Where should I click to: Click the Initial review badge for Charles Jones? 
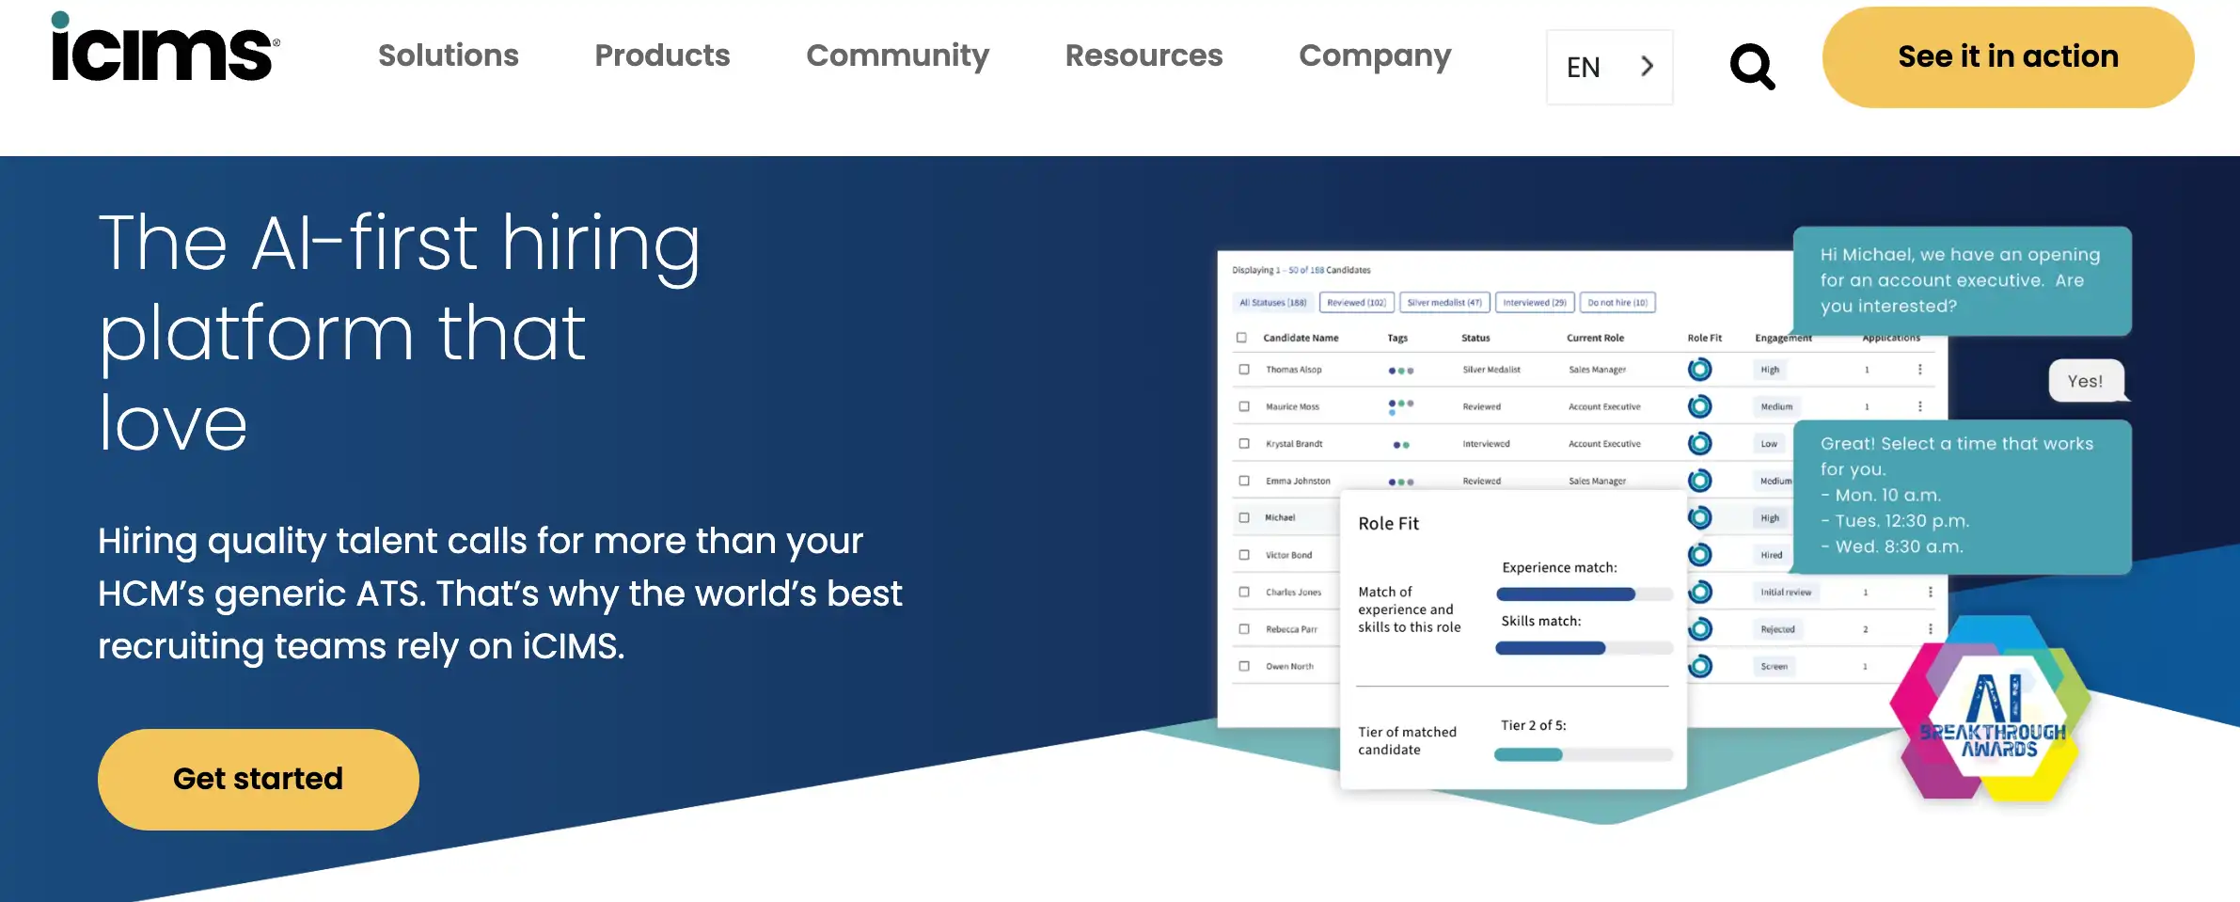click(1786, 592)
